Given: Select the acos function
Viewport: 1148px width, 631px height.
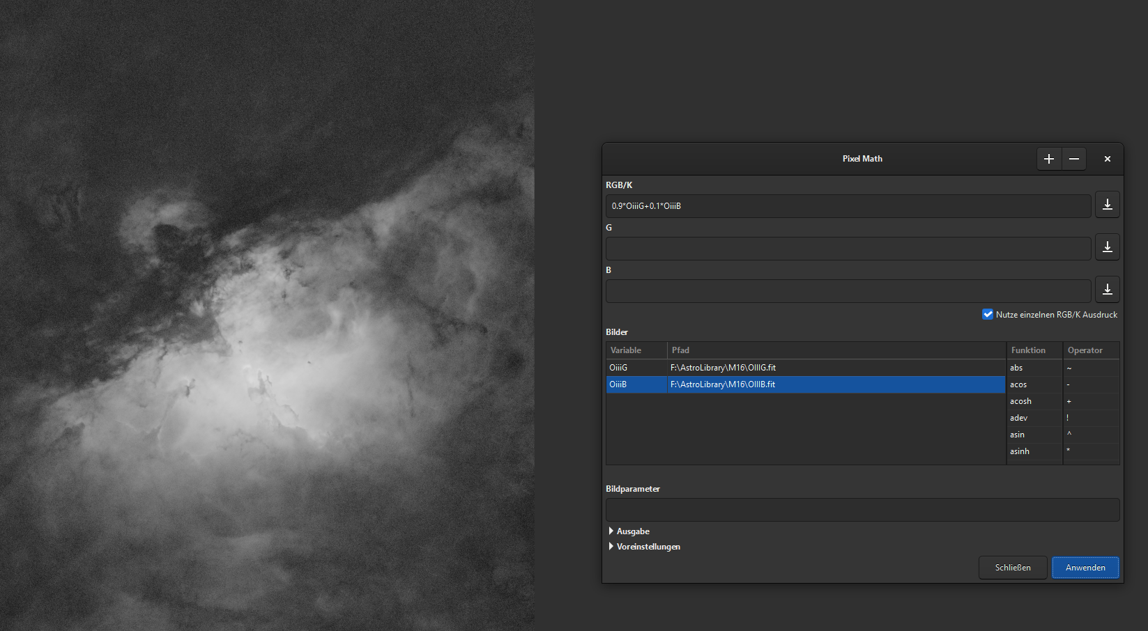Looking at the screenshot, I should (1034, 384).
